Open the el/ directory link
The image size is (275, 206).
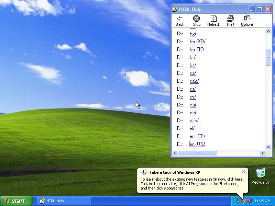pyautogui.click(x=192, y=128)
